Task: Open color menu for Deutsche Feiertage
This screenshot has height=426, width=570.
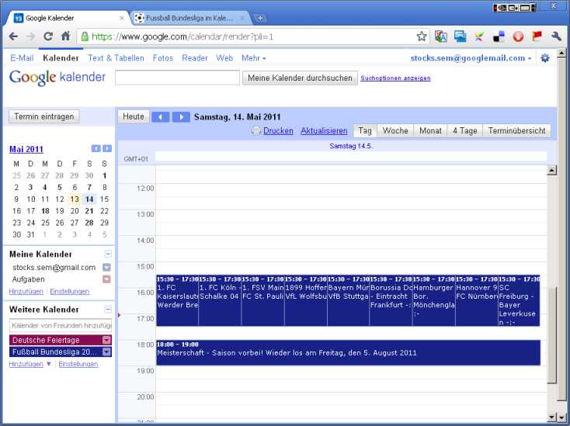Action: click(107, 340)
